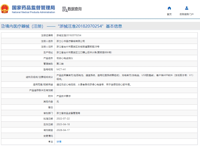
Task: Open the 详情 details link
Action: [59, 142]
